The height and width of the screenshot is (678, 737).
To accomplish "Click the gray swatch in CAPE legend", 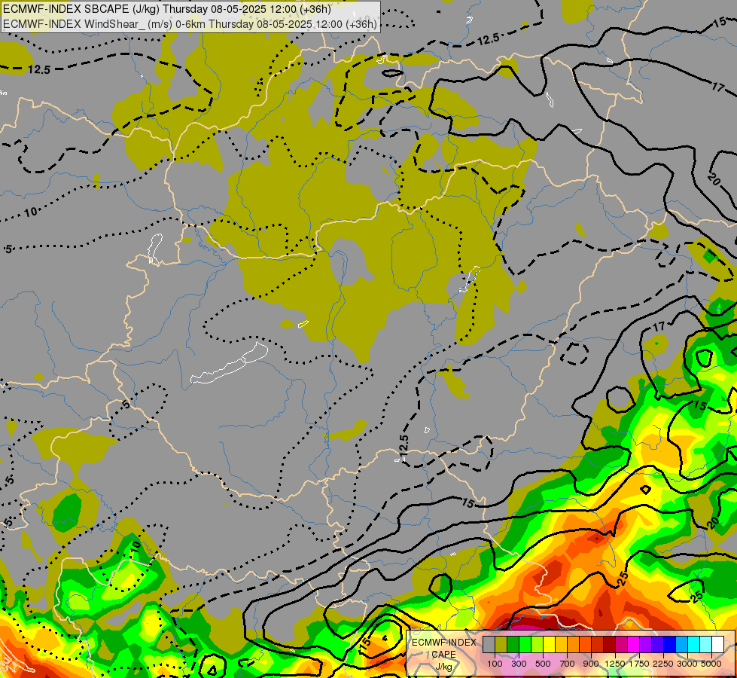I will (x=489, y=645).
